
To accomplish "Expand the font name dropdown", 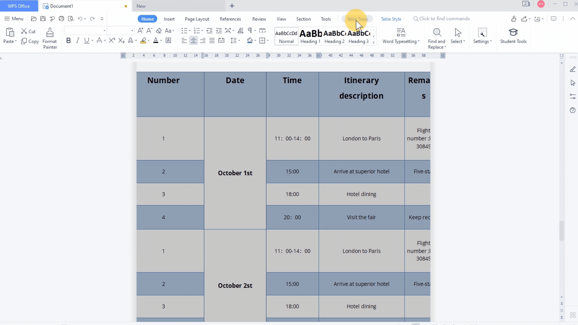I will tap(104, 31).
